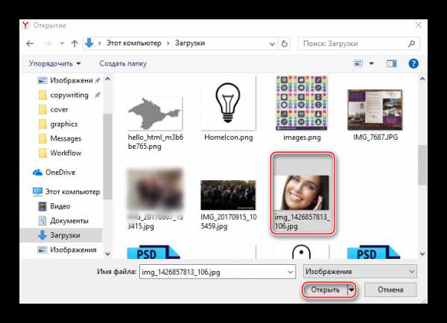Open recent locations dropdown arrow

(x=62, y=44)
